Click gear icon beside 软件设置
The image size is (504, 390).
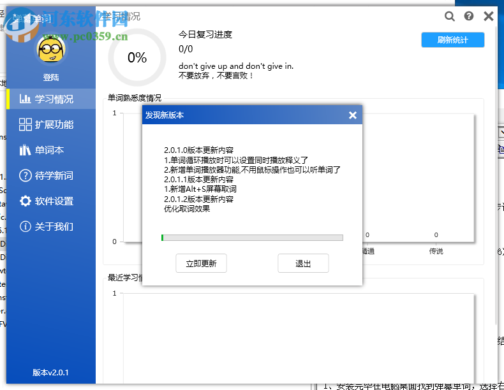click(x=25, y=201)
